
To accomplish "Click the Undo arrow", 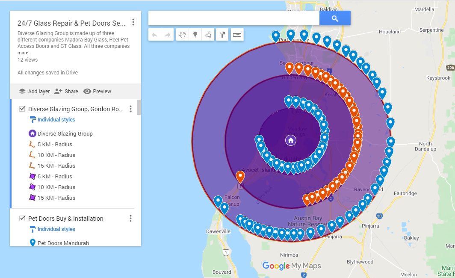I will coord(154,35).
